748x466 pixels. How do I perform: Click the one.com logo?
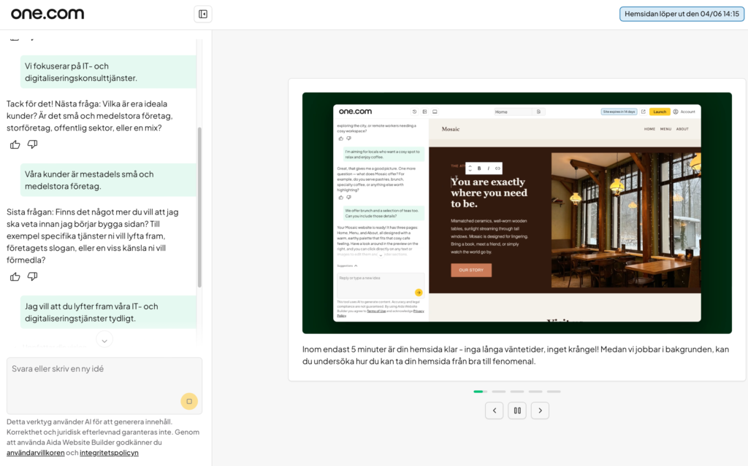coord(47,14)
